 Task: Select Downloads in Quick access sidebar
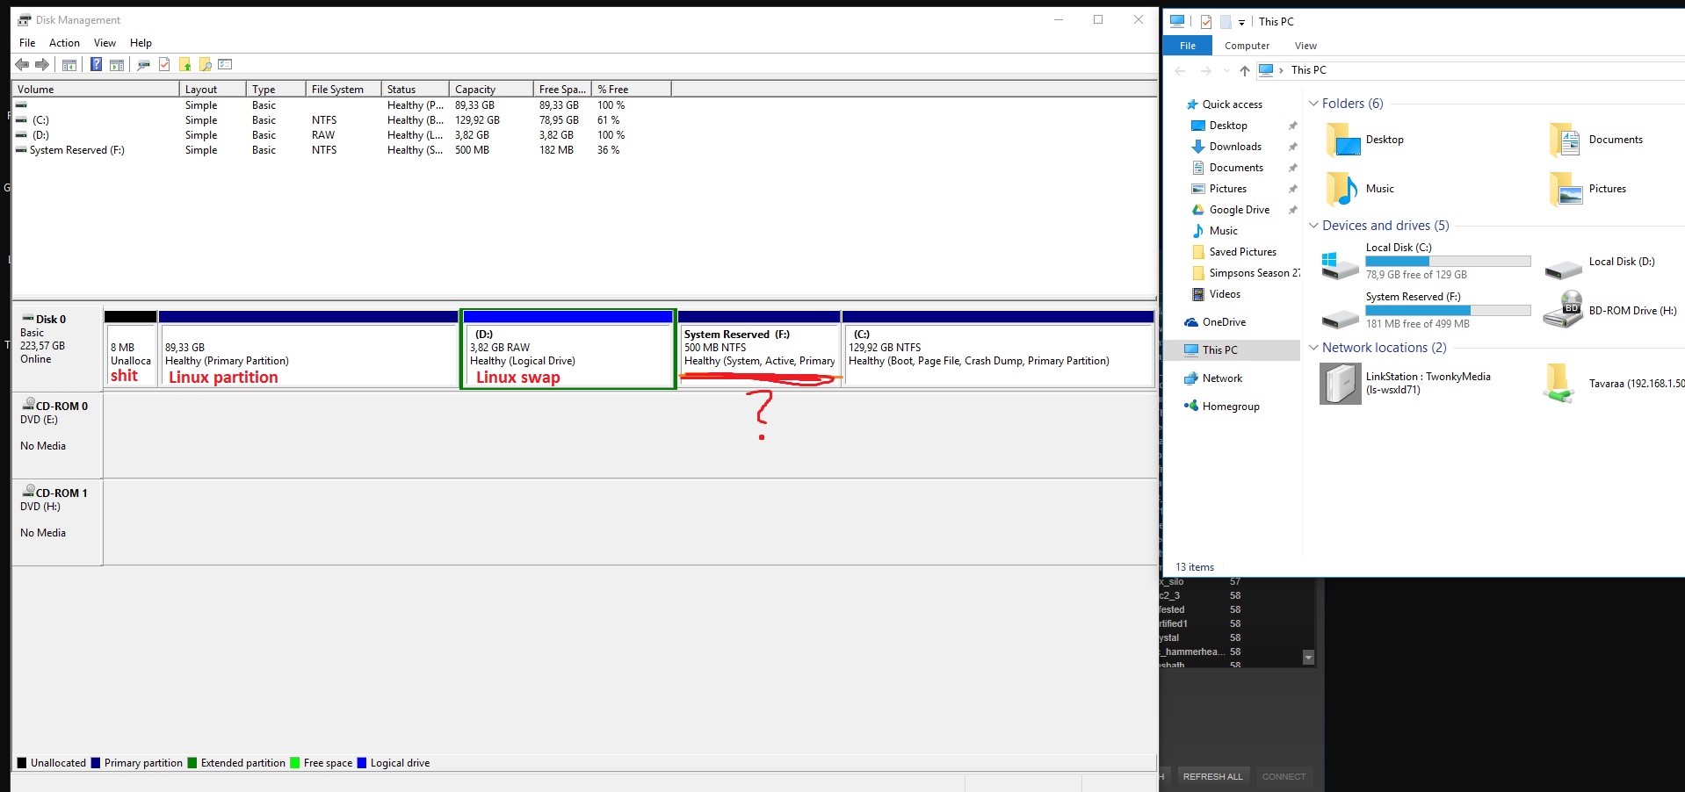click(1235, 147)
